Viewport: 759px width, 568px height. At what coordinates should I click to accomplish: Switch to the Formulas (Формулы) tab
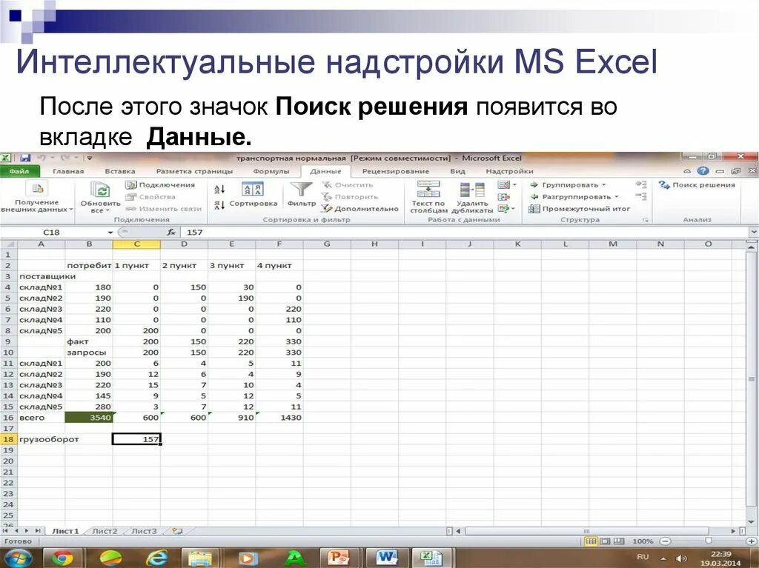click(x=271, y=171)
